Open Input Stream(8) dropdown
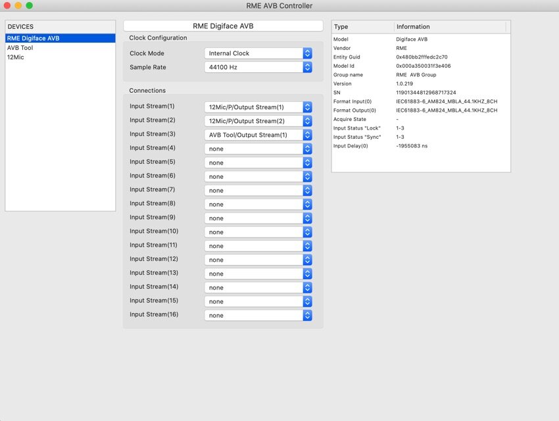Image resolution: width=559 pixels, height=421 pixels. pos(258,205)
